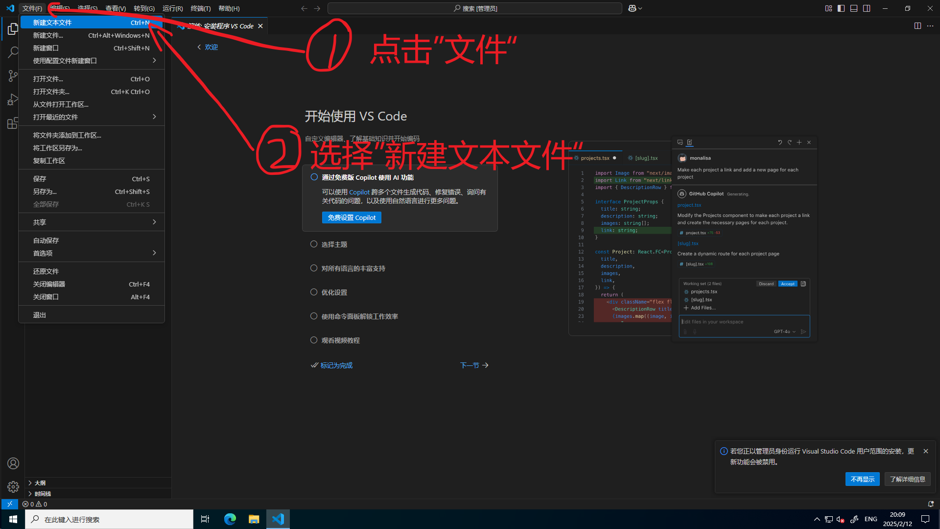Screen dimensions: 940x529
Task: Choose 退出 from File menu
Action: point(92,315)
